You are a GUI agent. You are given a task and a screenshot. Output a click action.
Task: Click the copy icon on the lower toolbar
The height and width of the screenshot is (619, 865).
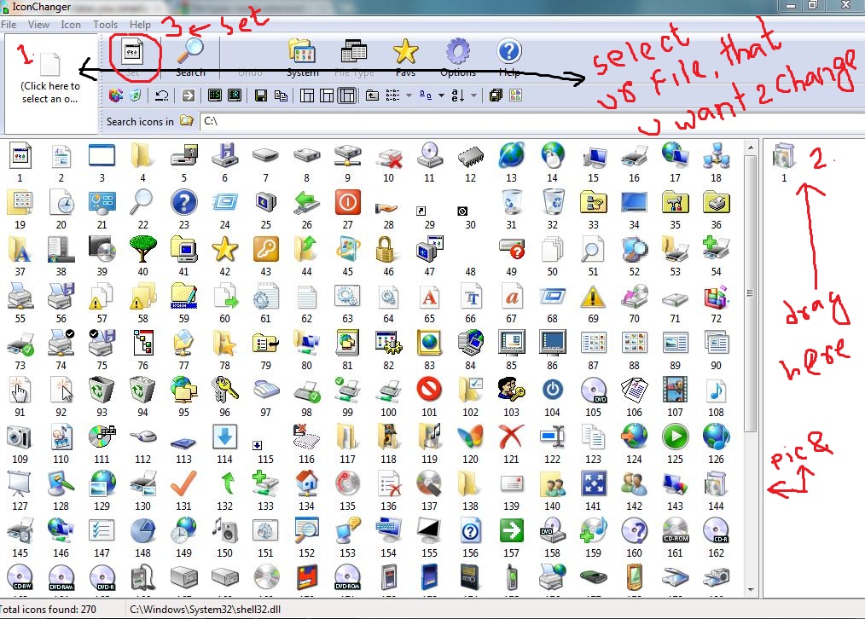point(281,95)
